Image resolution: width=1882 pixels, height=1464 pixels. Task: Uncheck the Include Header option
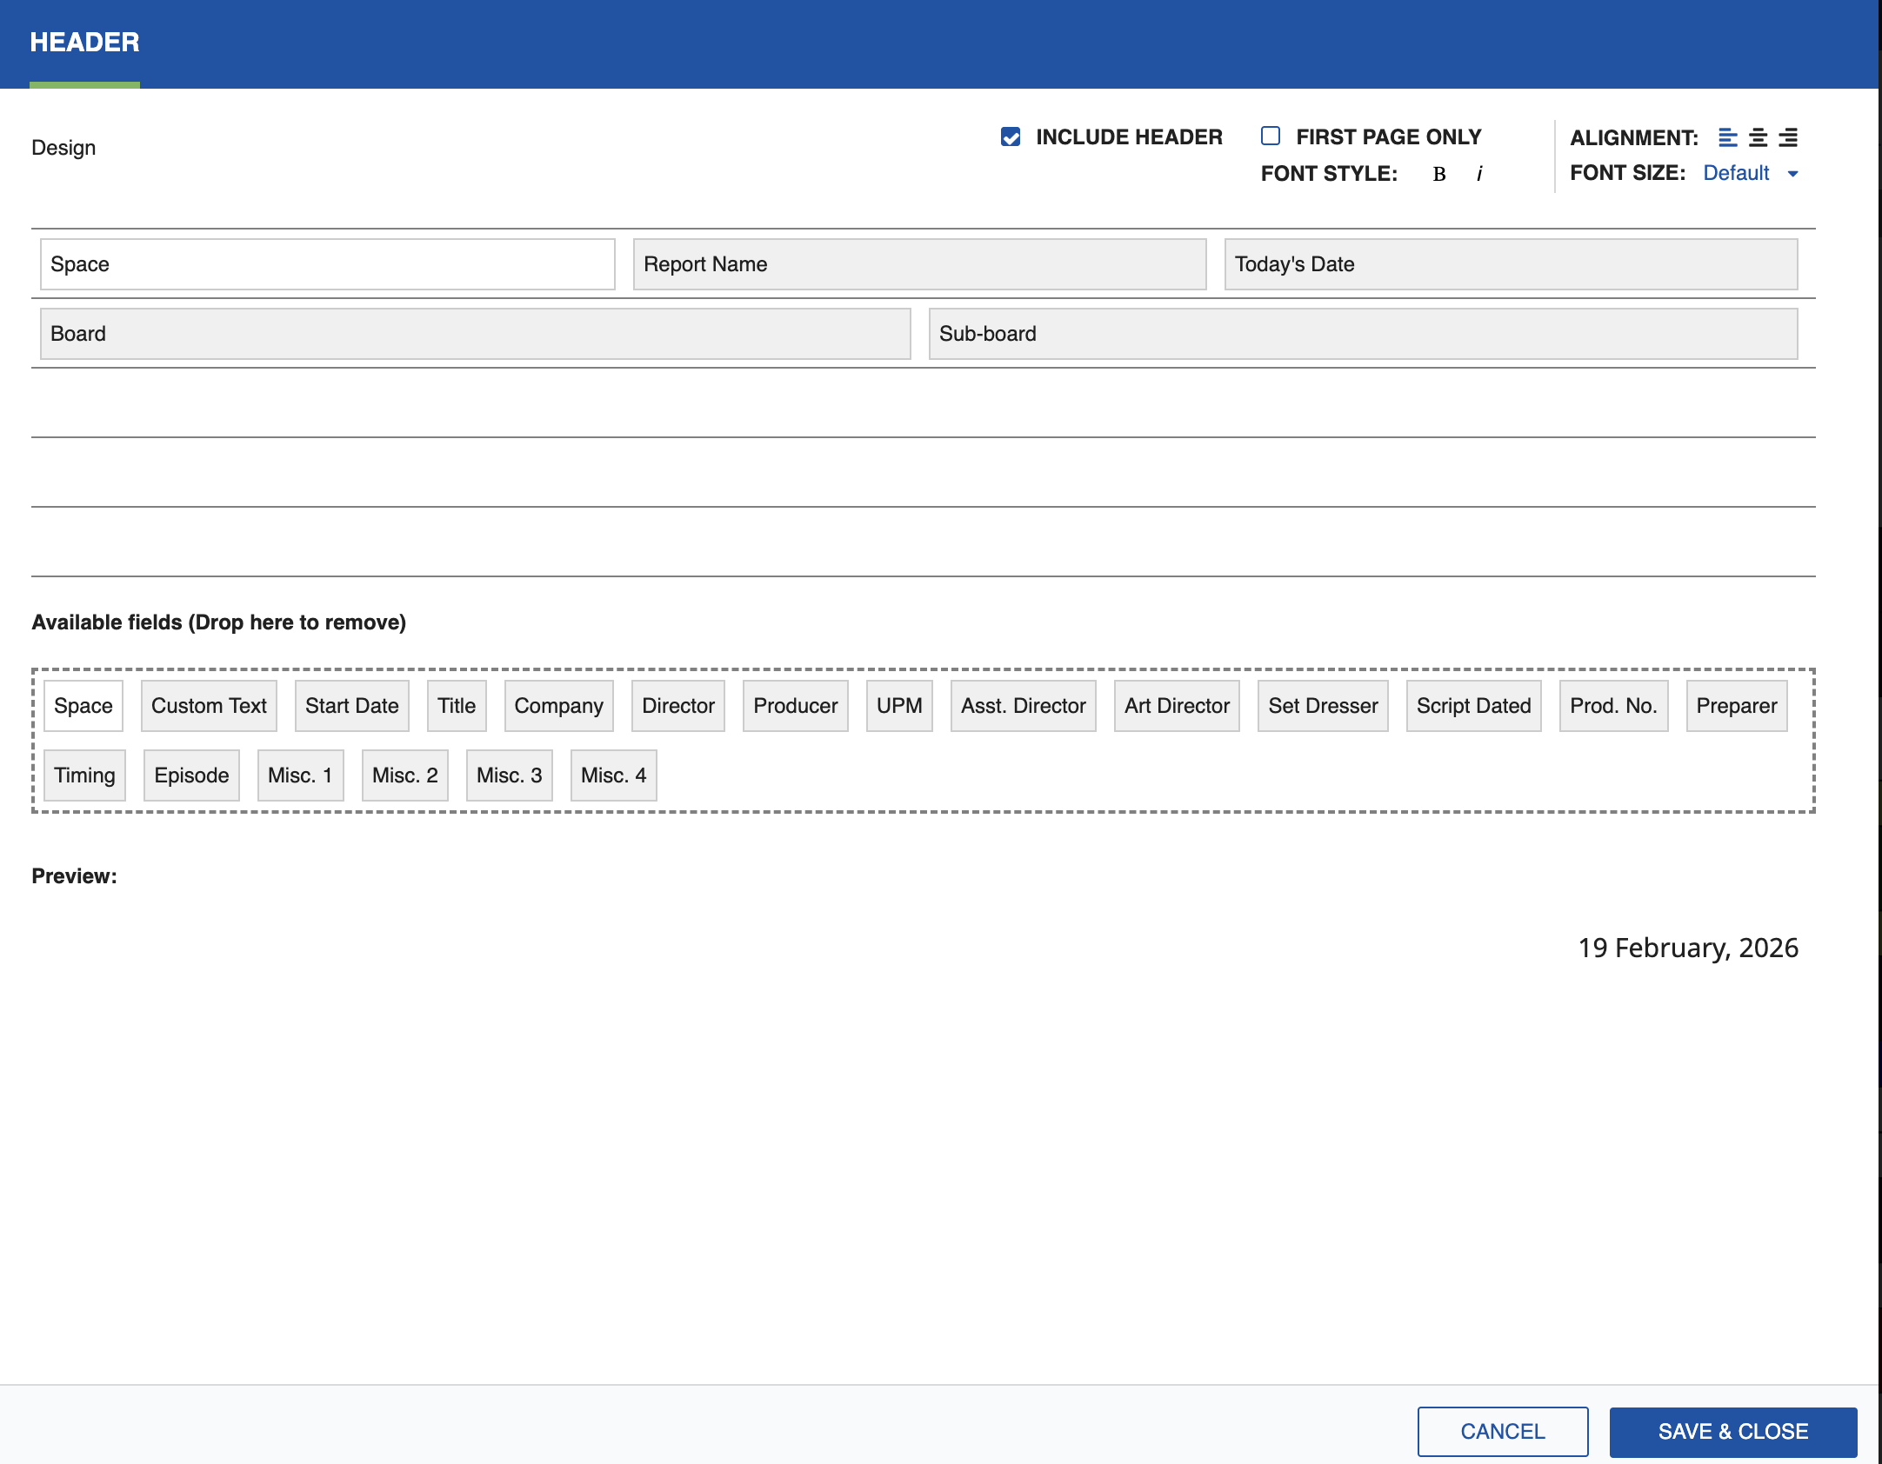(x=1009, y=136)
